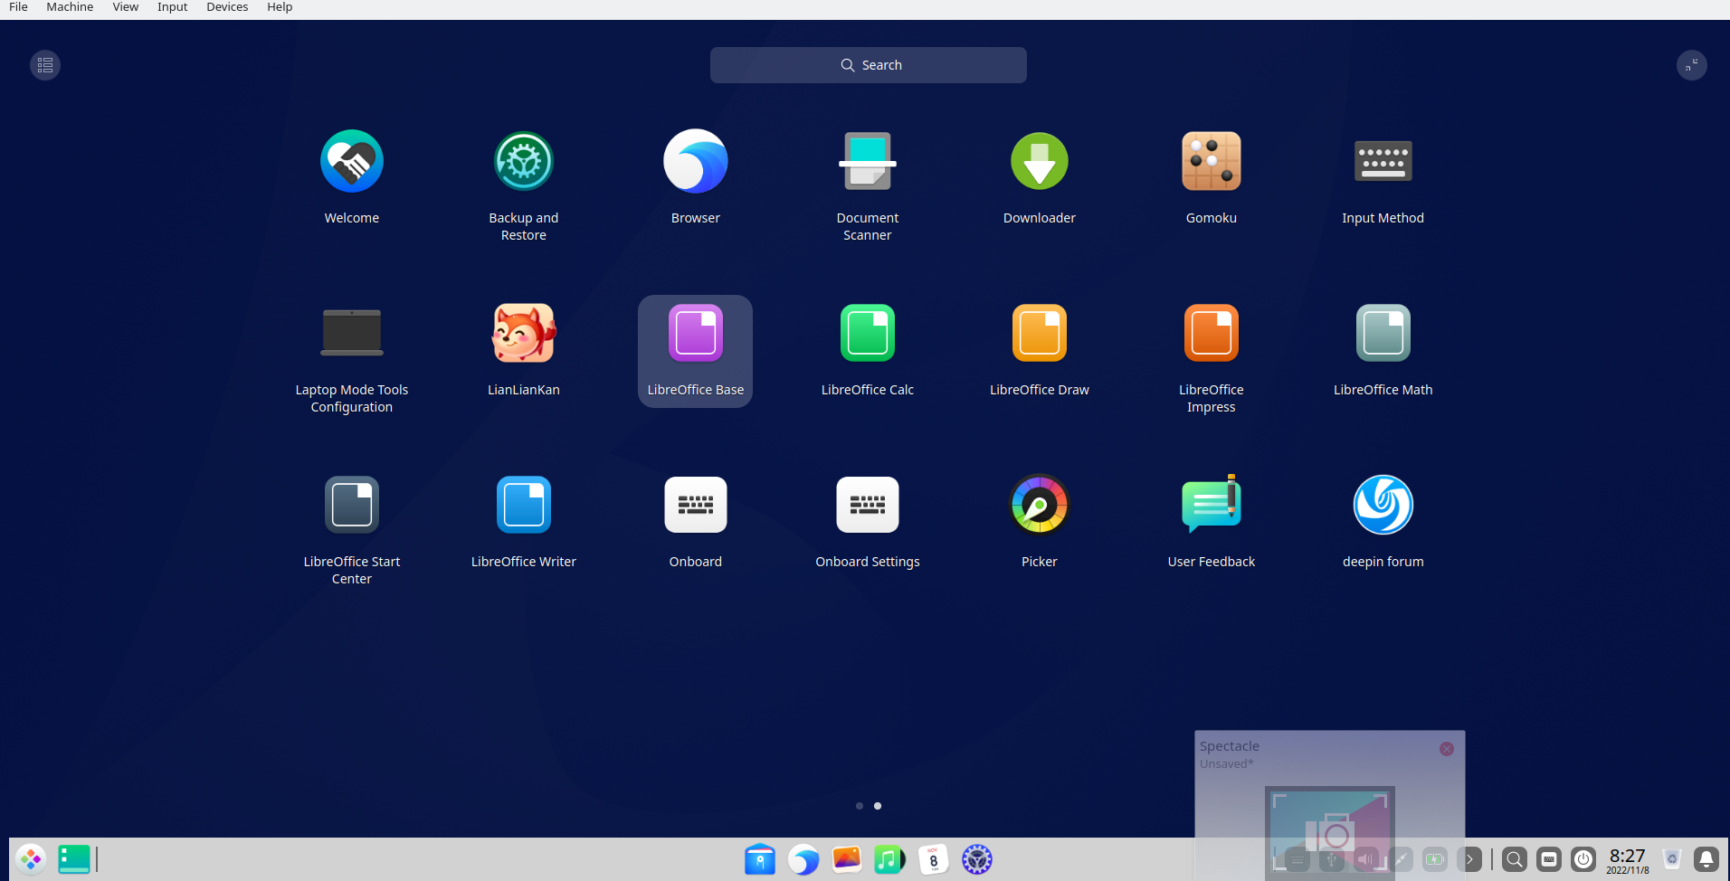Viewport: 1730px width, 881px height.
Task: Switch to the first launcher page dot
Action: tap(859, 806)
